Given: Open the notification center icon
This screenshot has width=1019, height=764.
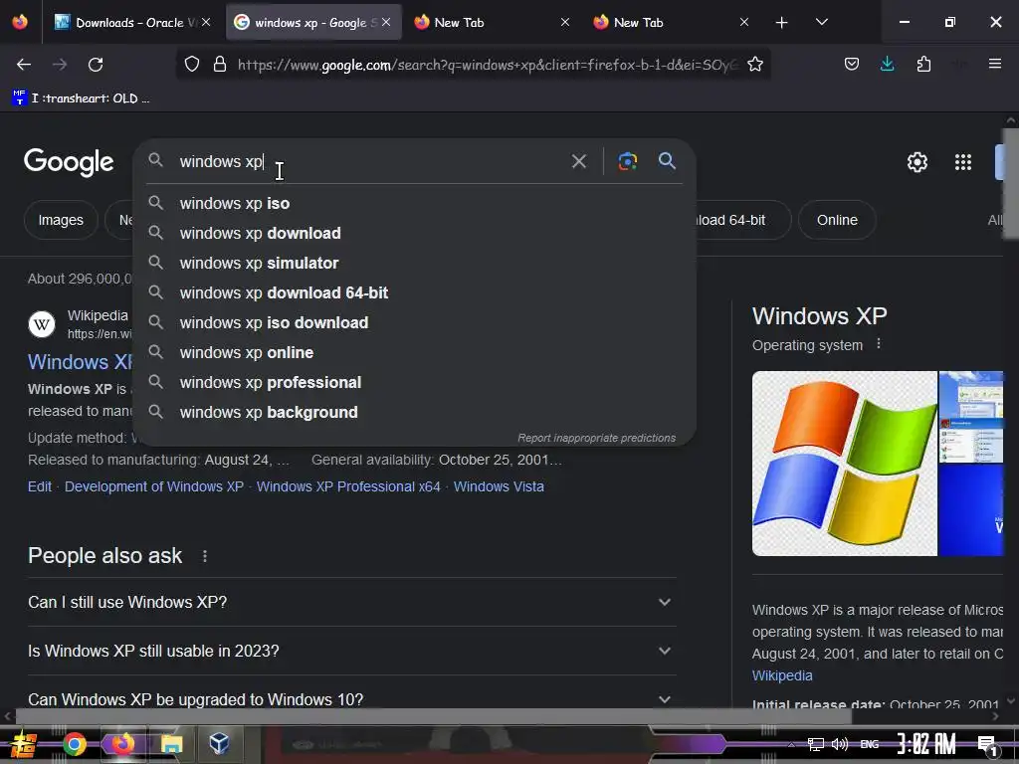Looking at the screenshot, I should 988,746.
